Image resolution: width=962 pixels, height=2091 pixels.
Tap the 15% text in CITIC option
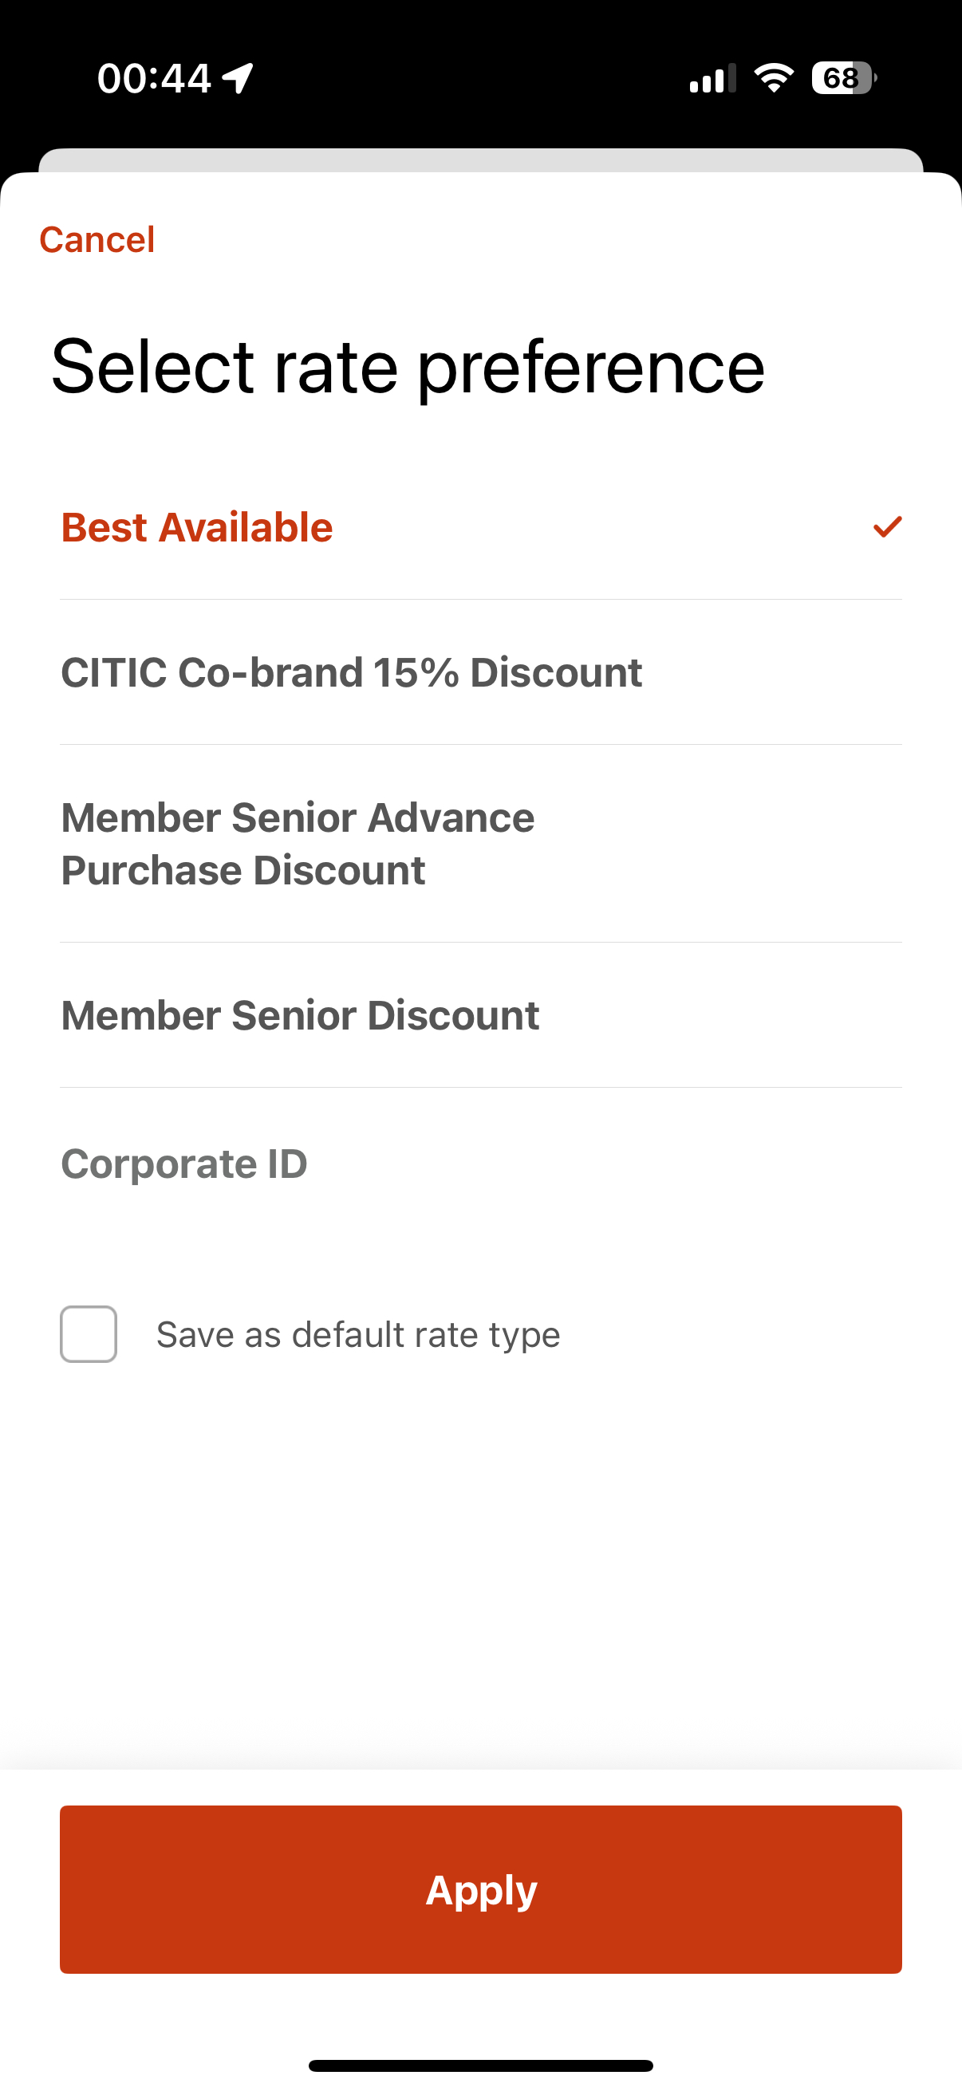[x=416, y=672]
